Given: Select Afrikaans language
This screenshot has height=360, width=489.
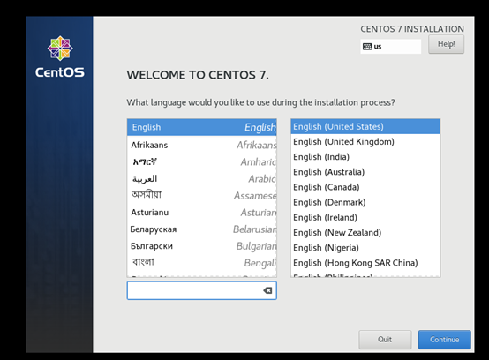Looking at the screenshot, I should coord(202,145).
